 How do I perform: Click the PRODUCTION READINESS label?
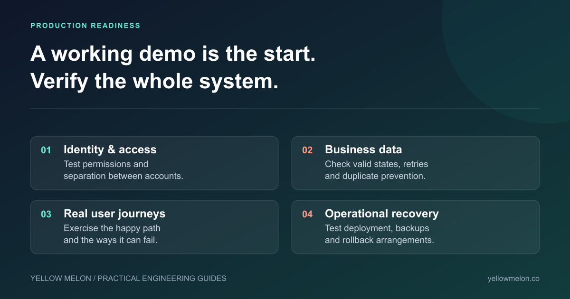pos(85,26)
